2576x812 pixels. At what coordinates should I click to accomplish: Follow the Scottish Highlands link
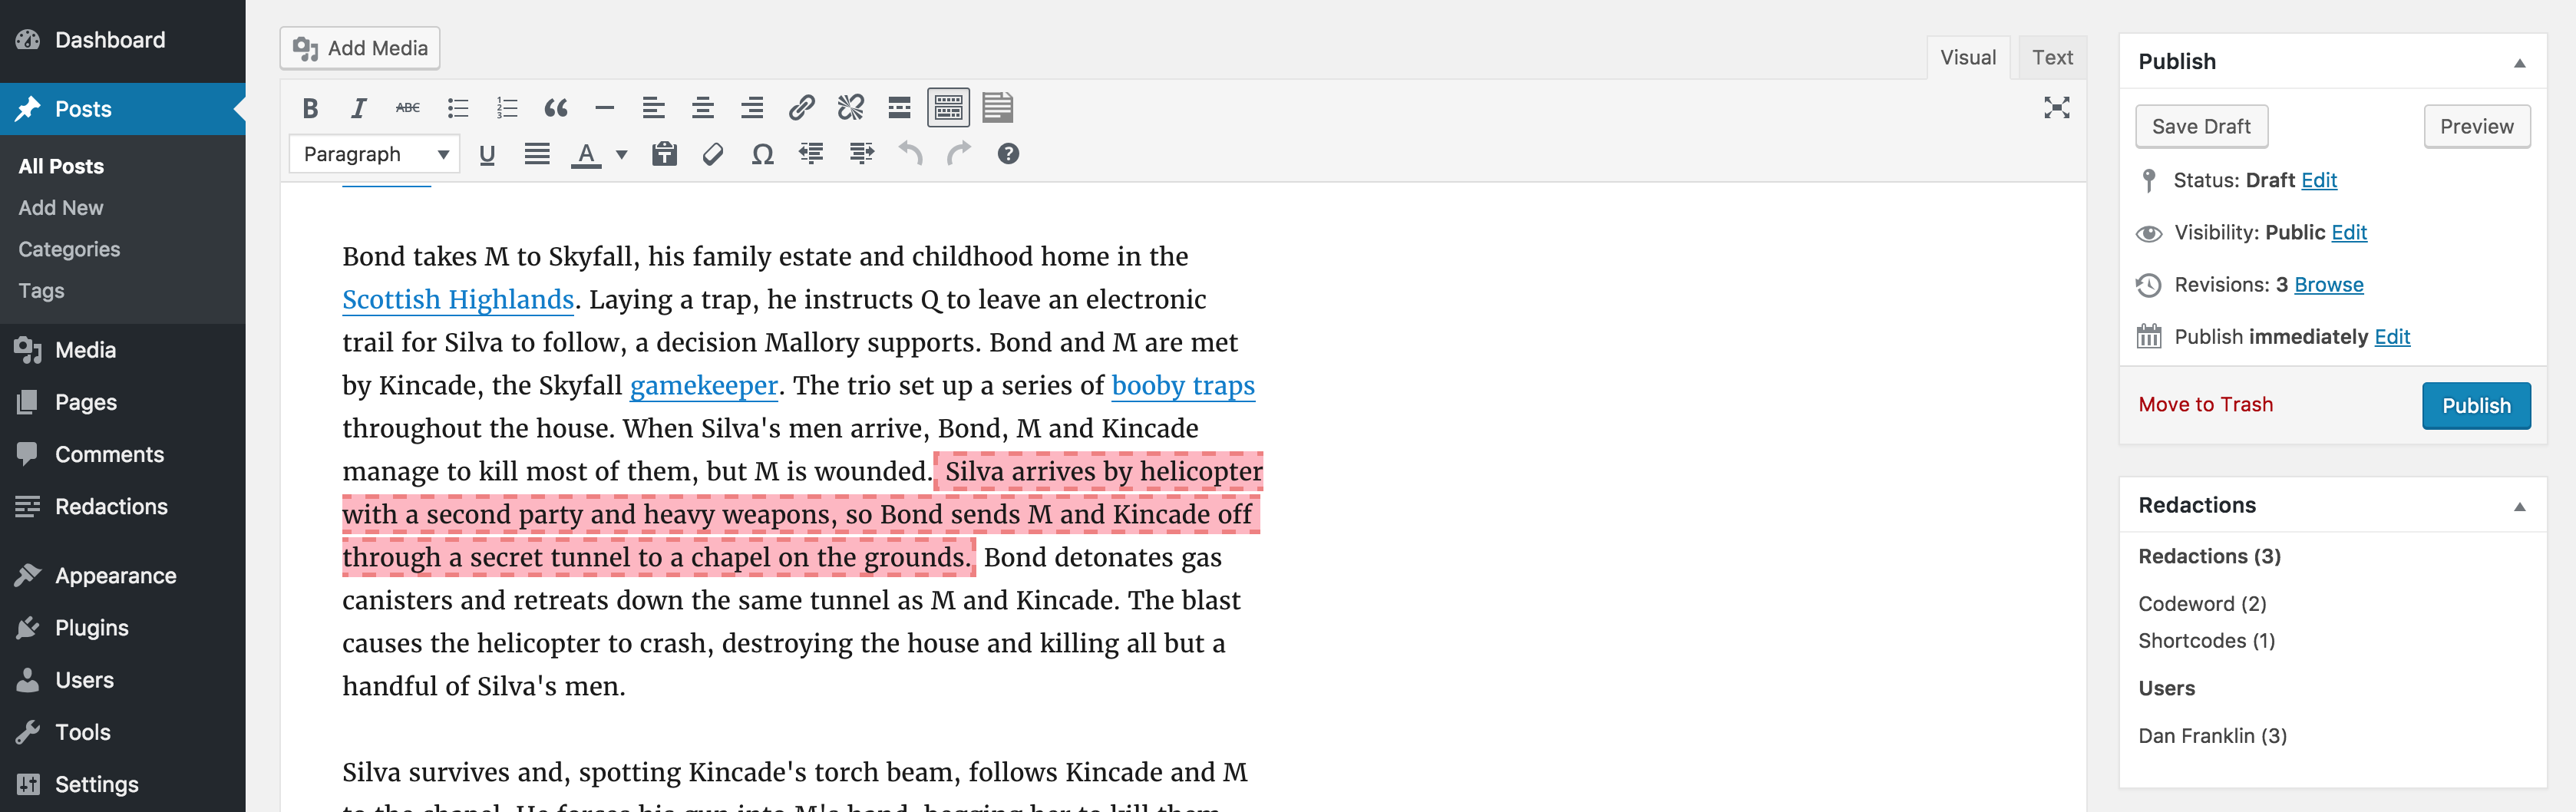tap(458, 300)
